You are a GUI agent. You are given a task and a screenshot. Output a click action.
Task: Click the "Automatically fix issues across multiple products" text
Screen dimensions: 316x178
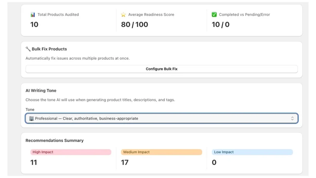[x=77, y=58]
